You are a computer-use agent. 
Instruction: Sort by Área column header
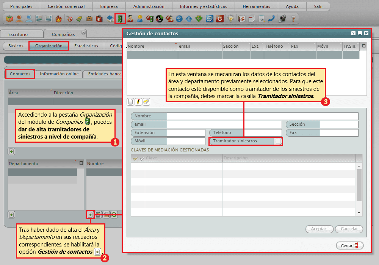click(30, 93)
